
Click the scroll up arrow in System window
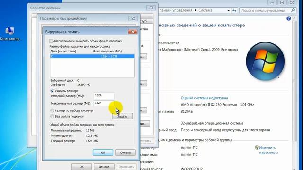[294, 18]
